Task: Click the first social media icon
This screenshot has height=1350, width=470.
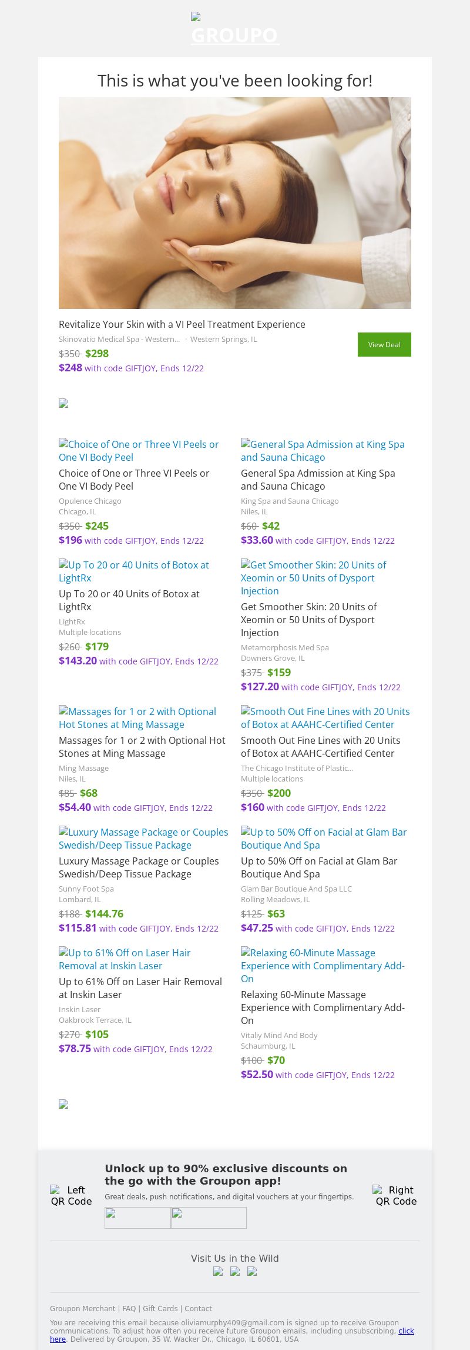Action: pos(218,1271)
